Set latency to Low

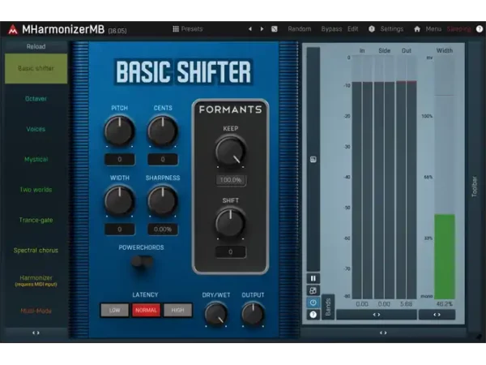114,310
